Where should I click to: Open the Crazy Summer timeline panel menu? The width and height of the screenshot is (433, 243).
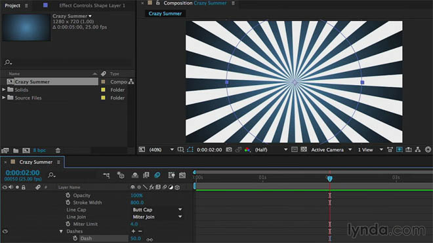pos(58,162)
